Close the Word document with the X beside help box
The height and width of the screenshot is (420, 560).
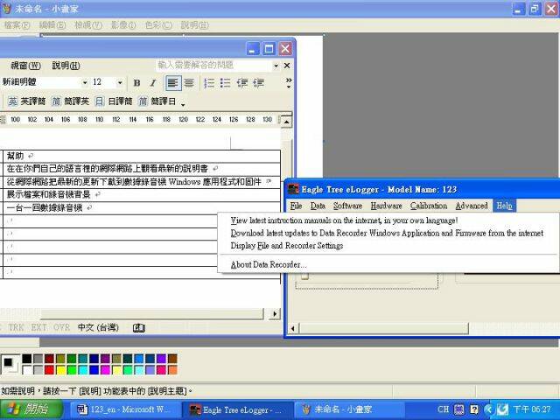[287, 66]
